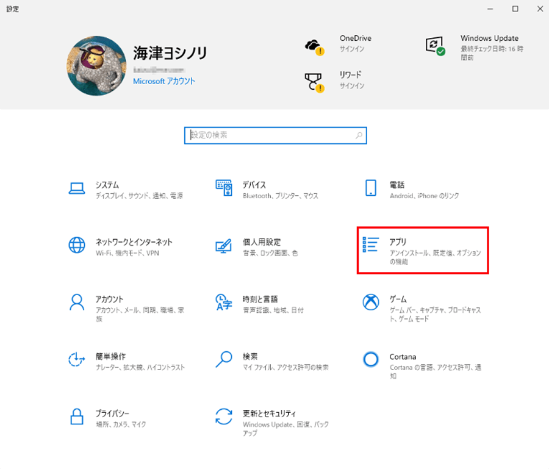The width and height of the screenshot is (549, 469).
Task: Click the システム category title
Action: pos(107,185)
